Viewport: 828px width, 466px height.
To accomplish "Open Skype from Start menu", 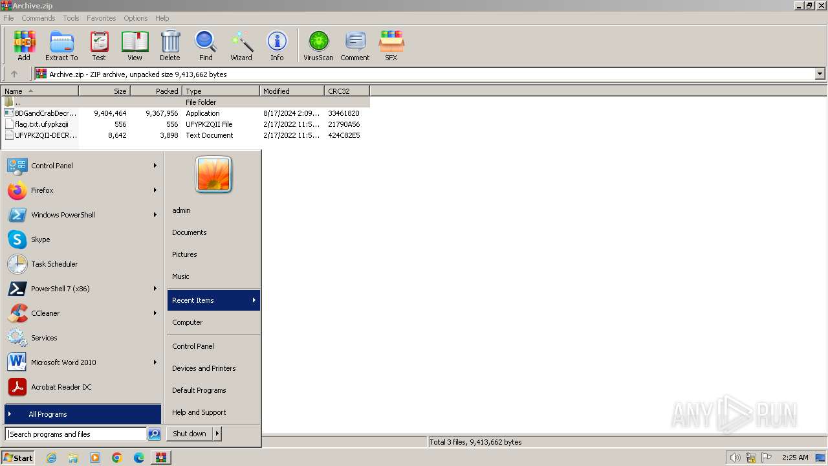I will point(83,239).
